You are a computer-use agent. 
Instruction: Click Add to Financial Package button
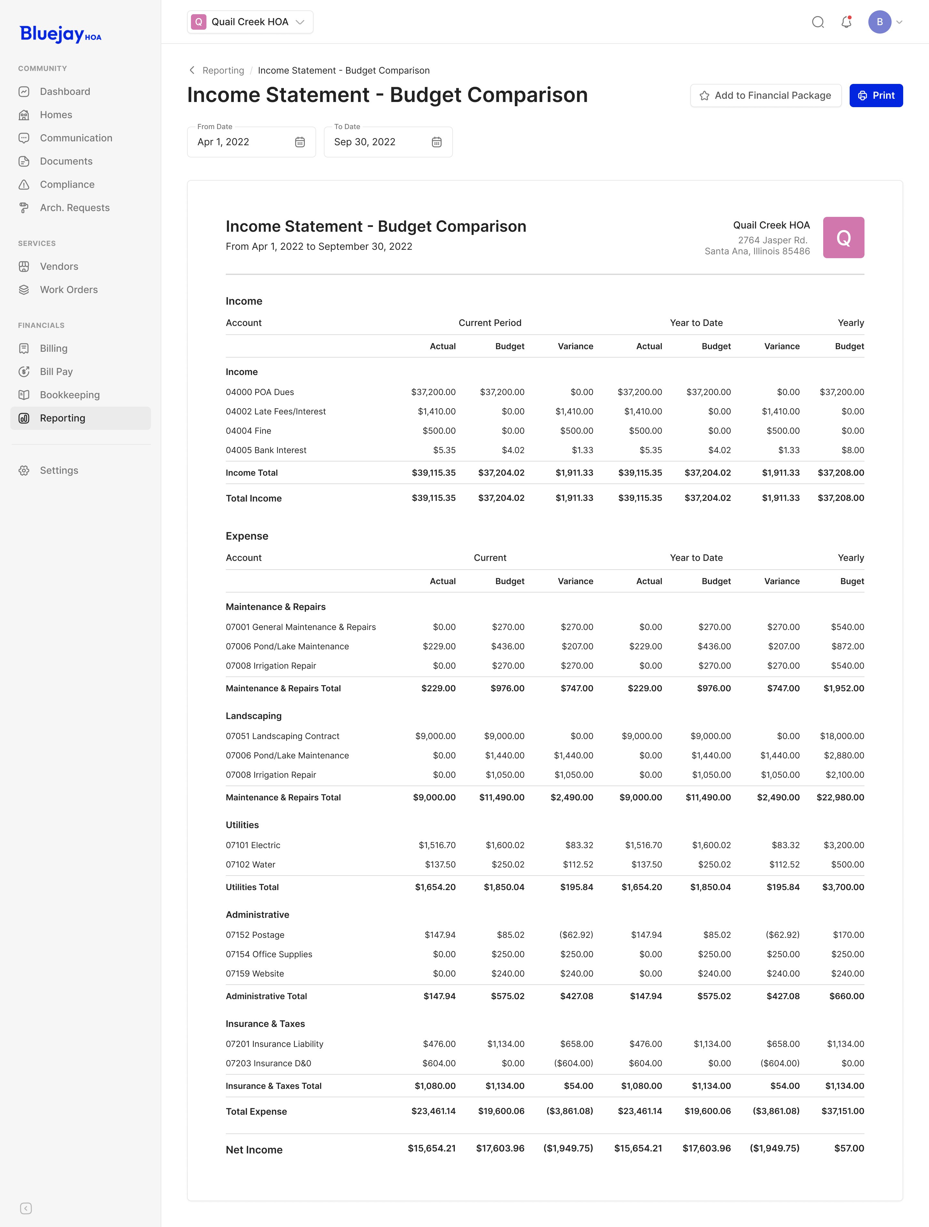click(765, 96)
